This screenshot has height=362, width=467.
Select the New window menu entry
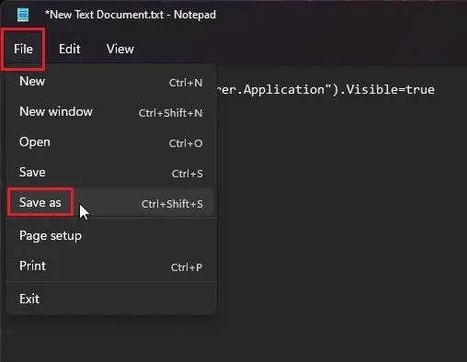pyautogui.click(x=111, y=112)
